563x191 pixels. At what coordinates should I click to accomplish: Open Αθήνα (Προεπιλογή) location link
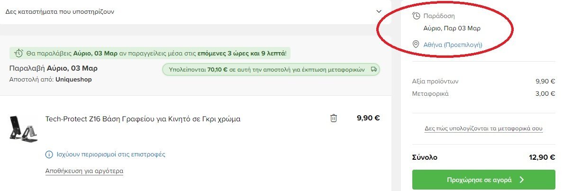(x=453, y=45)
